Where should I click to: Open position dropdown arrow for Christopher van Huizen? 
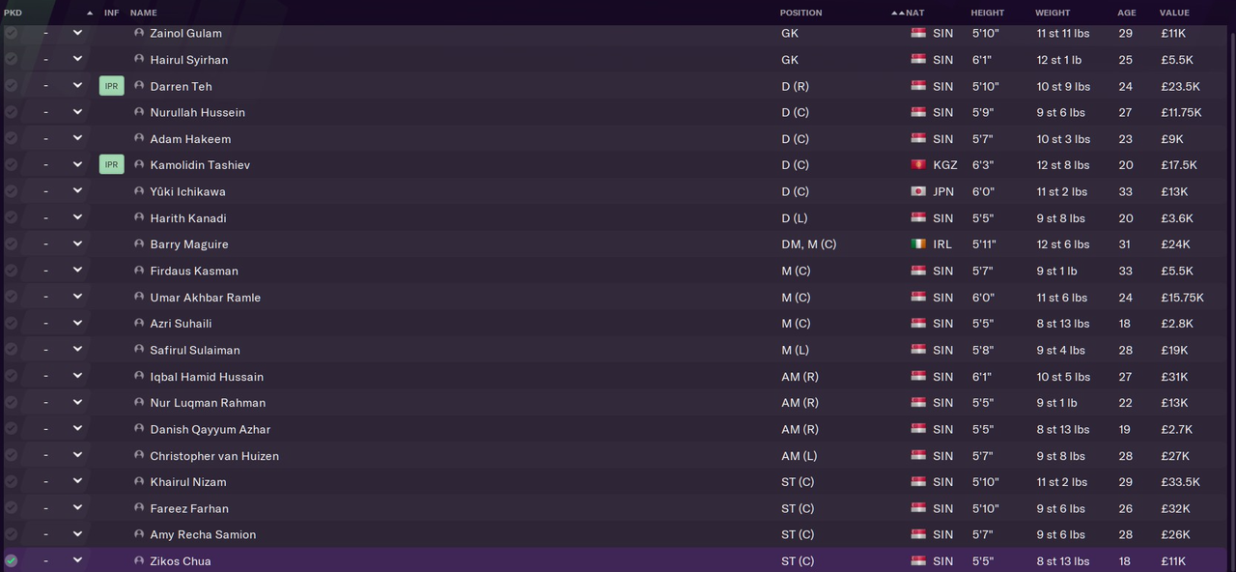point(77,455)
